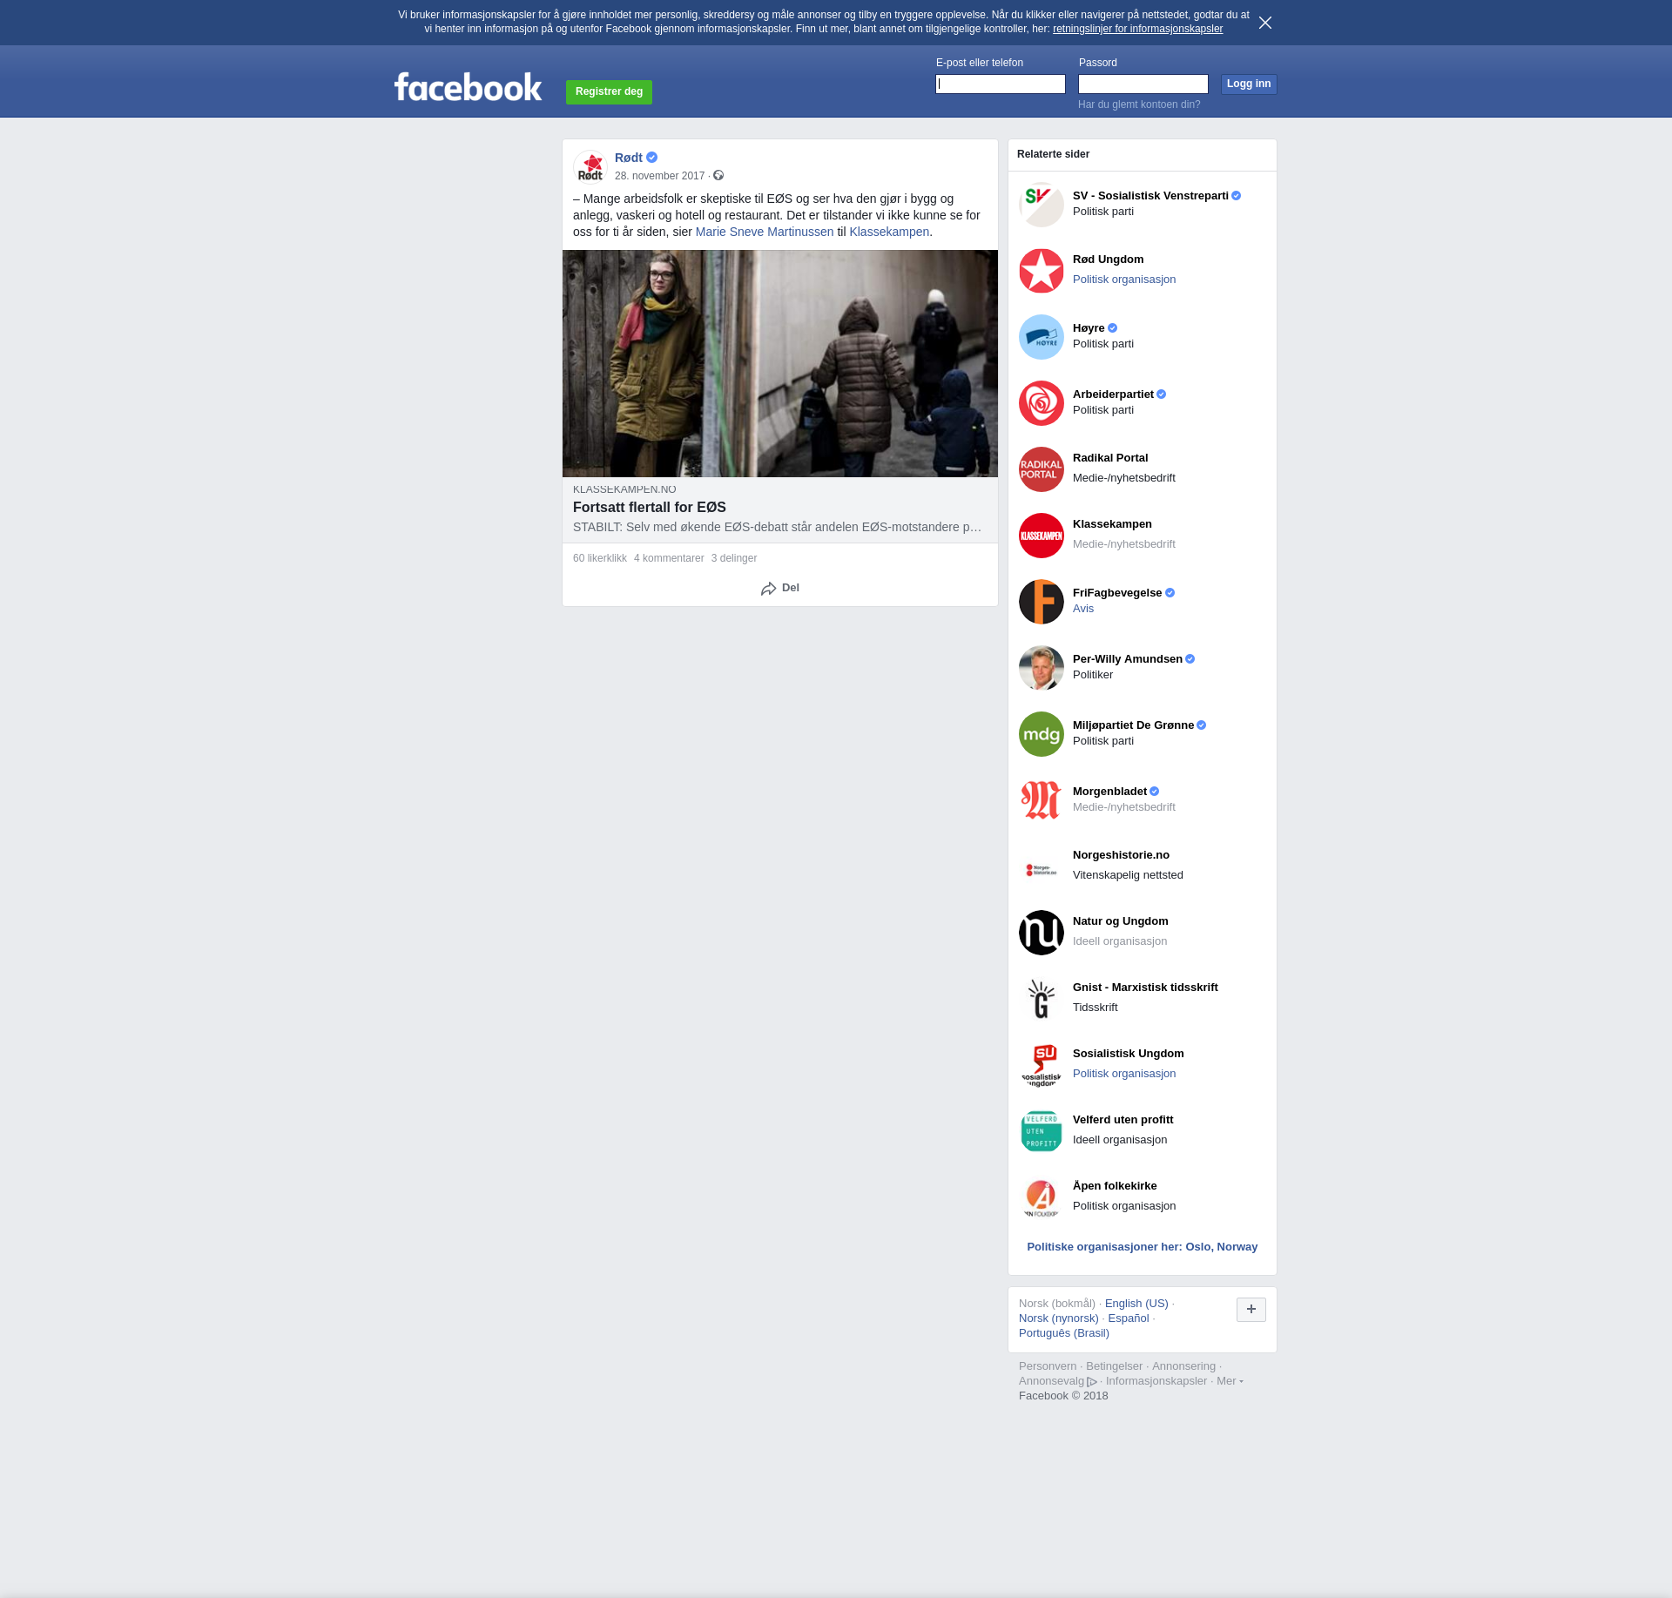This screenshot has height=1598, width=1672.
Task: Open Har du glemt kontoen din link
Action: (x=1139, y=105)
